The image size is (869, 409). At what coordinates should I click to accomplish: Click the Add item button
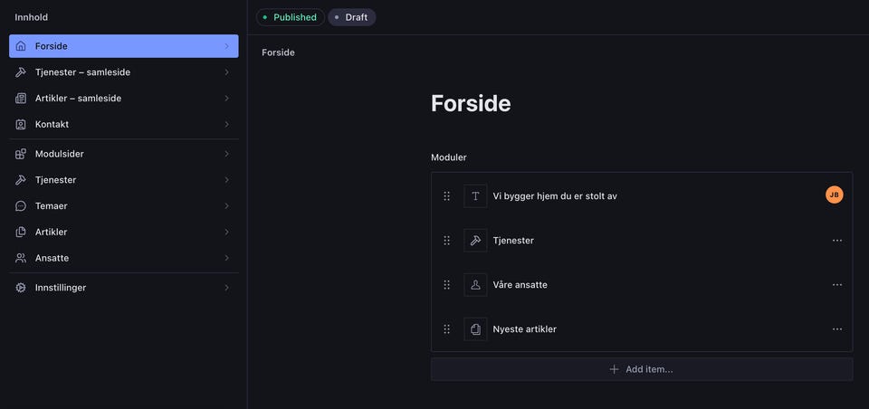coord(641,369)
